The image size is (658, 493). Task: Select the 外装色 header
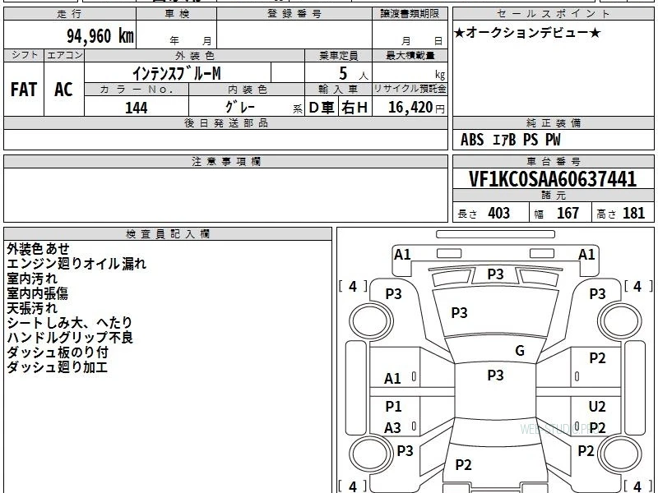(194, 55)
